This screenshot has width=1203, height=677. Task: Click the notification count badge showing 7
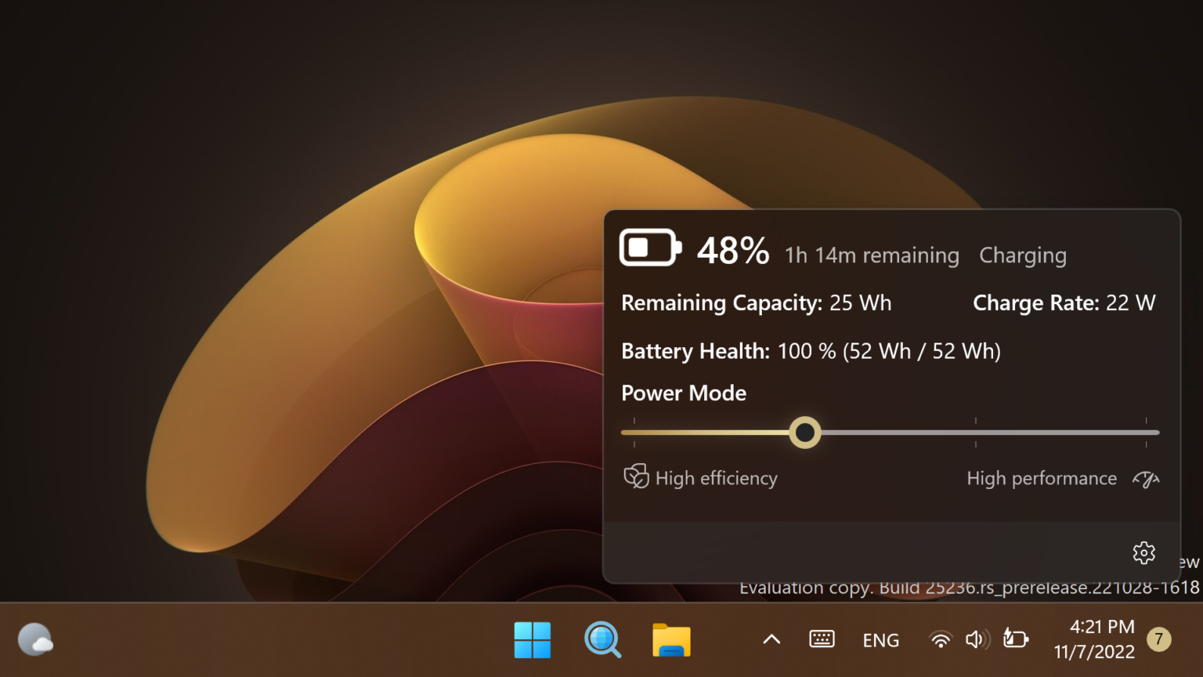[x=1158, y=639]
